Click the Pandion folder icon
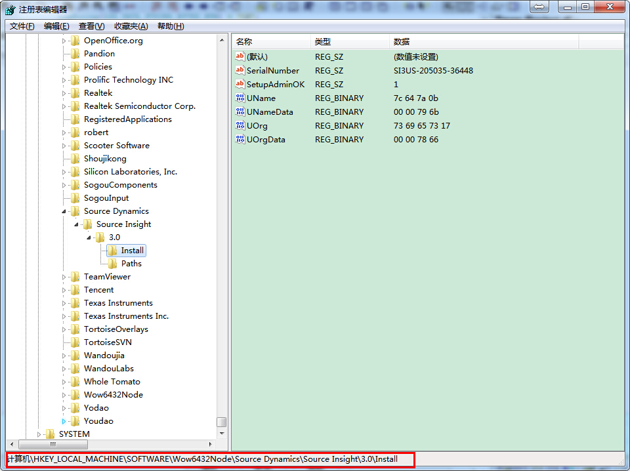The image size is (630, 471). 75,53
